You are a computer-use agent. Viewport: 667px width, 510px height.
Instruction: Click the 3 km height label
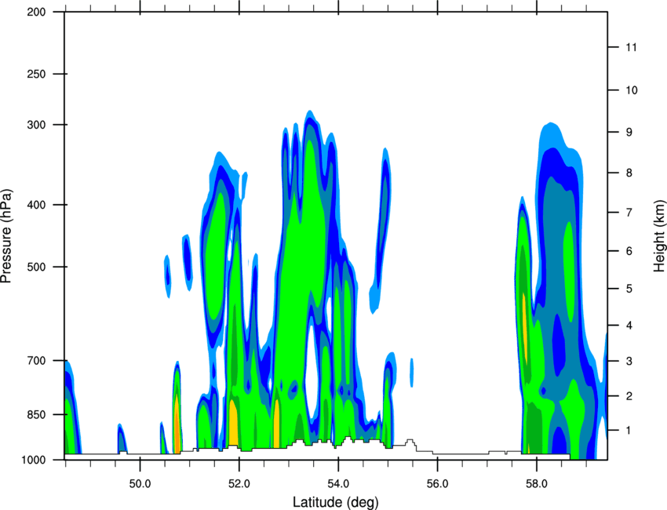(x=629, y=361)
